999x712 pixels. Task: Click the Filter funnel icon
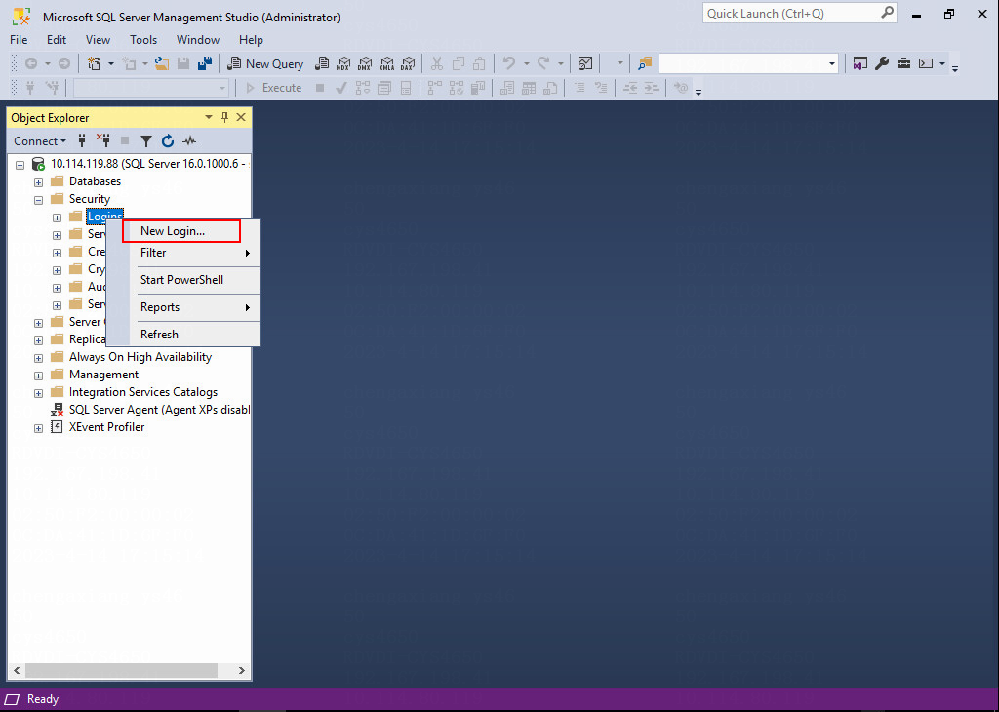coord(146,140)
